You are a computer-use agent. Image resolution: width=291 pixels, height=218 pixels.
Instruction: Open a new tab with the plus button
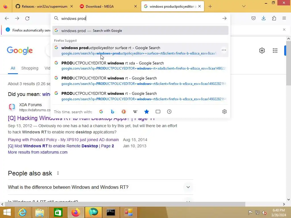pos(210,7)
